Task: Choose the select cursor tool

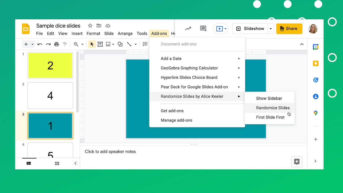Action: (x=92, y=44)
